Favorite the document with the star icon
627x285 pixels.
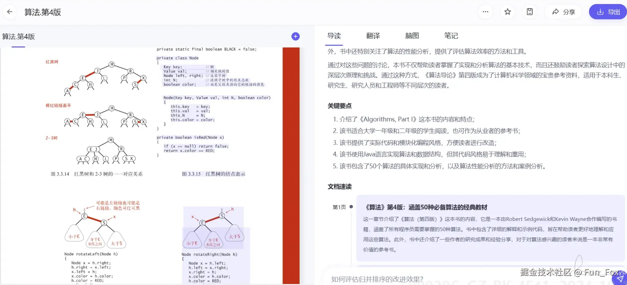click(508, 12)
